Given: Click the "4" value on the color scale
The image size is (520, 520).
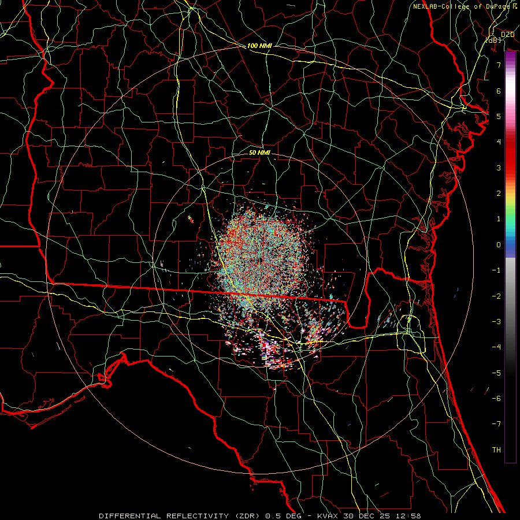Looking at the screenshot, I should (x=499, y=142).
